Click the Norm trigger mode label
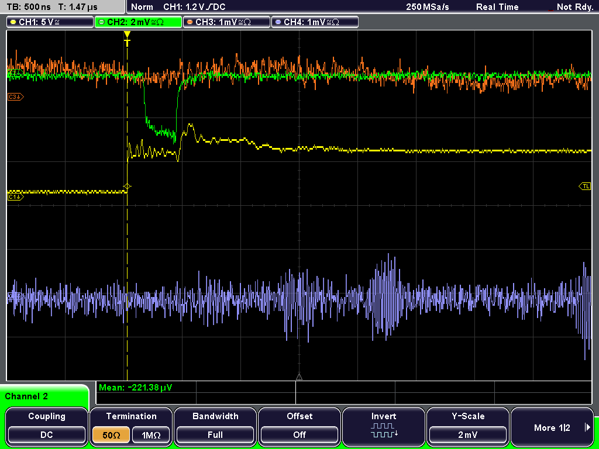This screenshot has height=449, width=599. [142, 7]
